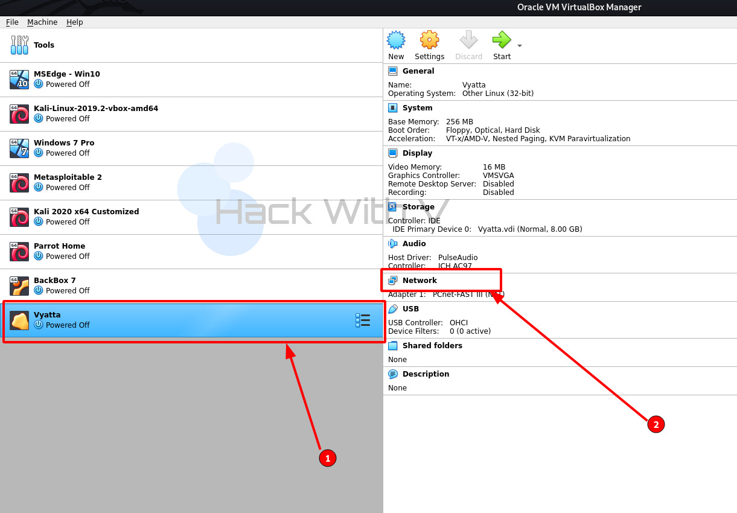Screen dimensions: 737x513
Task: Select Kali-Linux-2019.2-vbox-amd64 machine
Action: (x=191, y=114)
